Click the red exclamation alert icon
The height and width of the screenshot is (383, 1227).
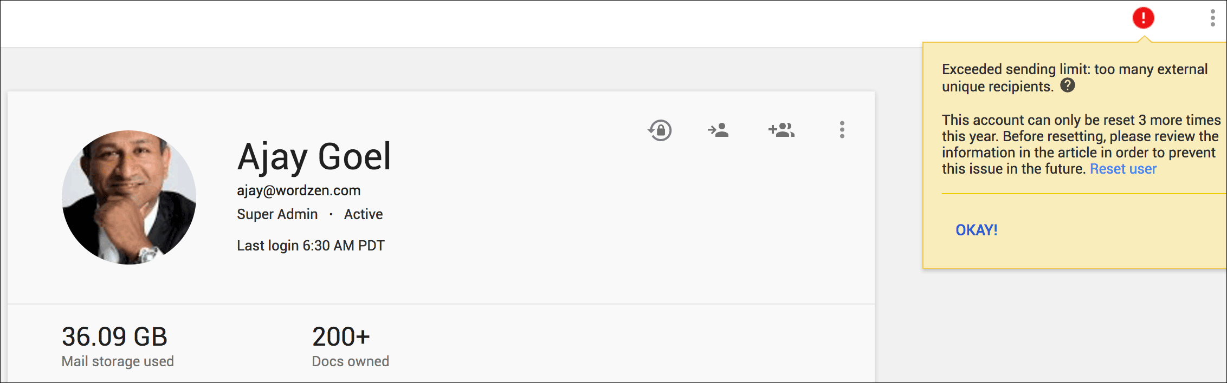[x=1143, y=18]
